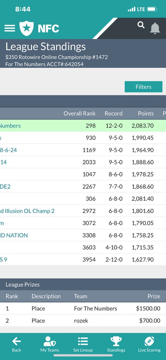Select prize team 'For The Numbers'
The width and height of the screenshot is (166, 360).
96,308
